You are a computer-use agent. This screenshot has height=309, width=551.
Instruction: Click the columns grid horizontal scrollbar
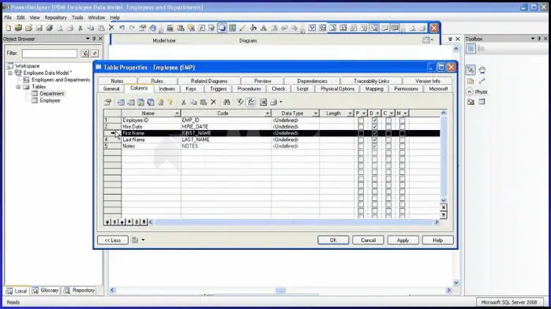point(294,222)
